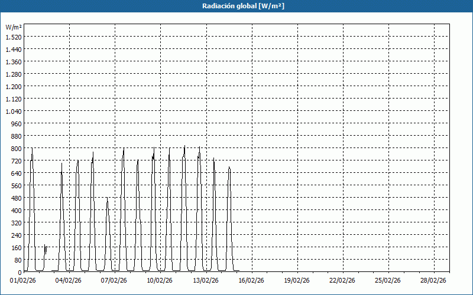Click the 25/02/26 date label
Image resolution: width=473 pixels, height=295 pixels.
click(388, 281)
